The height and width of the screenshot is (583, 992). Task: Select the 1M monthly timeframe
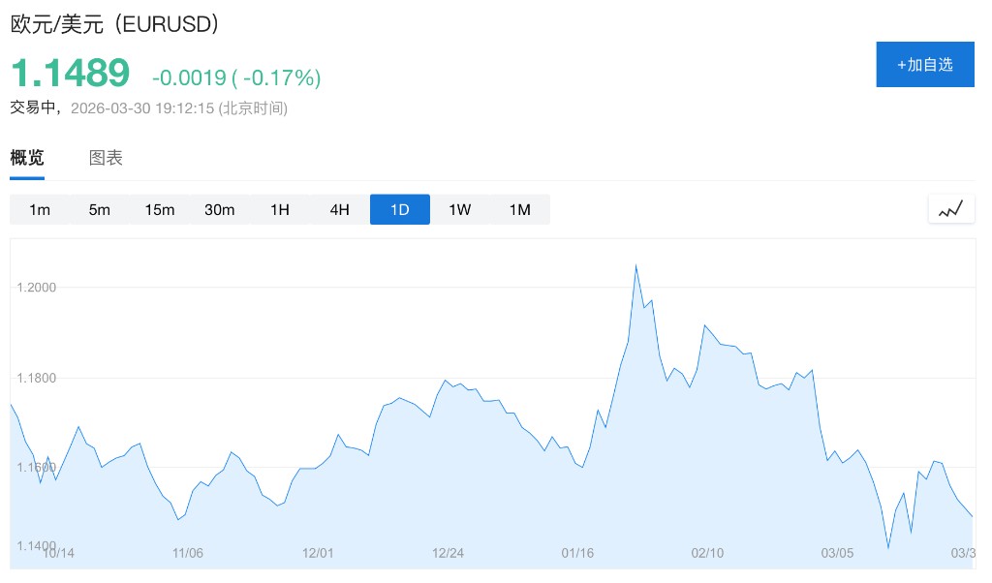(520, 209)
